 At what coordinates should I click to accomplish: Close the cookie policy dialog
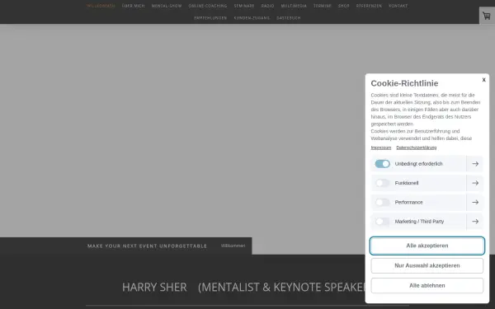point(483,80)
